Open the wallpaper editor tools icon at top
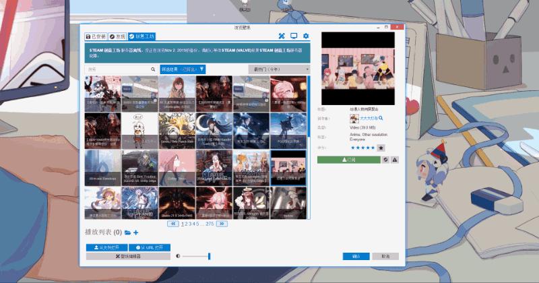This screenshot has width=539, height=283. tap(282, 36)
